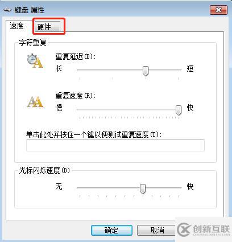Click the 取消 button

[157, 231]
